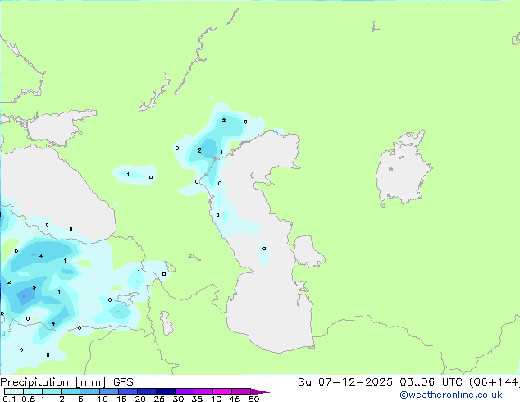Click the '5' precipitation value on map
Viewport: 520px width, 402px height.
tap(34, 288)
